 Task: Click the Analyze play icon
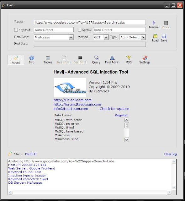tap(154, 23)
